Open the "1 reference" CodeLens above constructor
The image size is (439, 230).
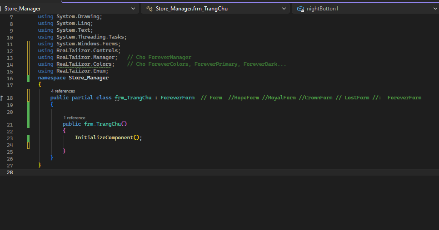(74, 118)
